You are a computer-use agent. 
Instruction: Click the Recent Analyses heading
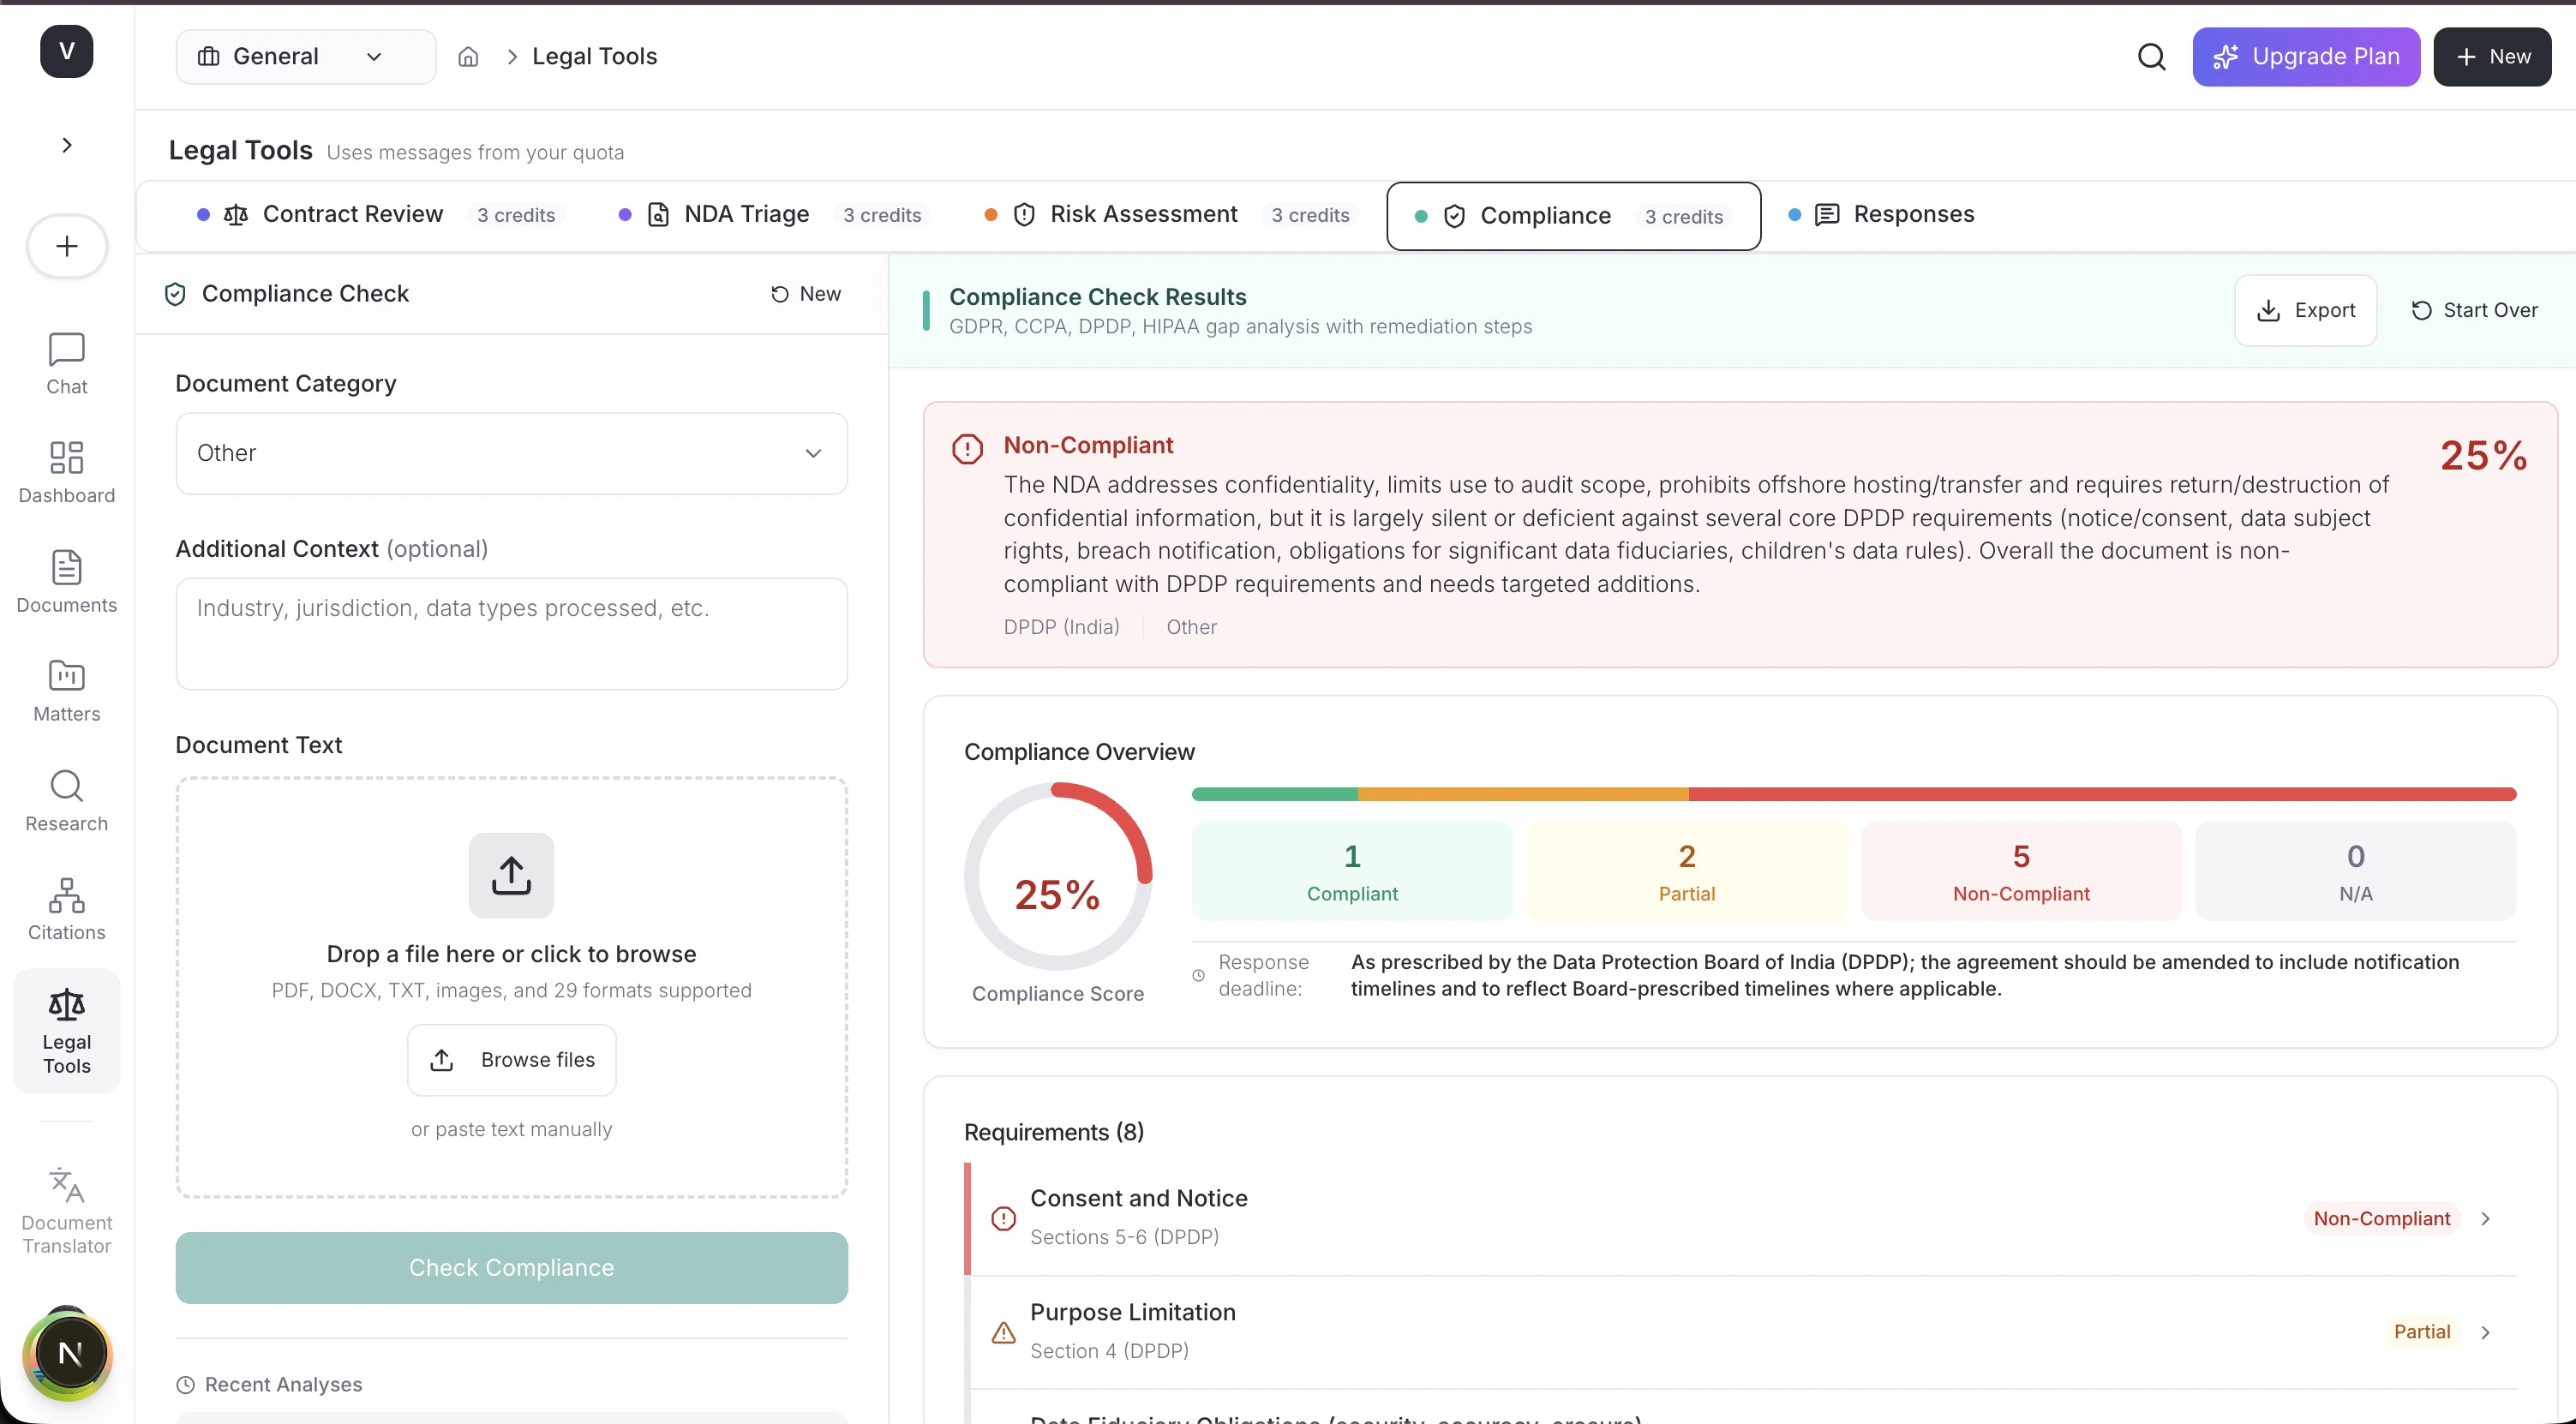click(x=283, y=1384)
